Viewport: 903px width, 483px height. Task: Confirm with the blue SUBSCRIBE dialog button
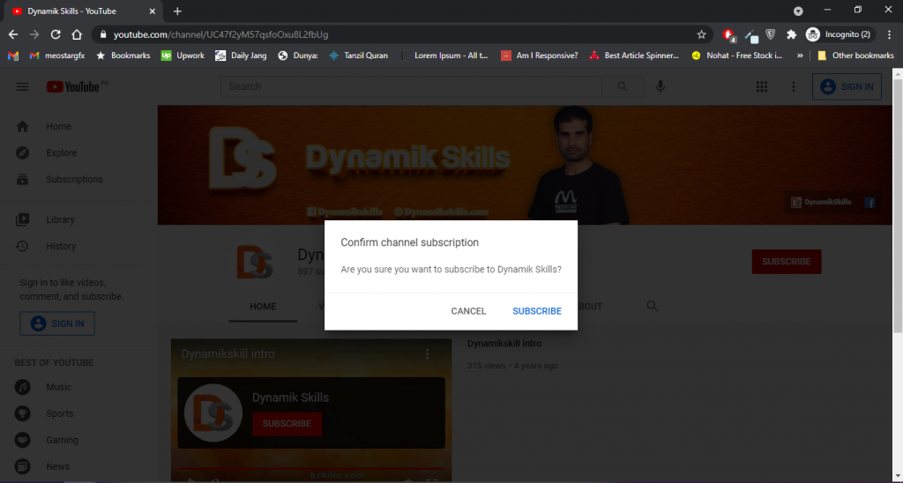point(537,311)
